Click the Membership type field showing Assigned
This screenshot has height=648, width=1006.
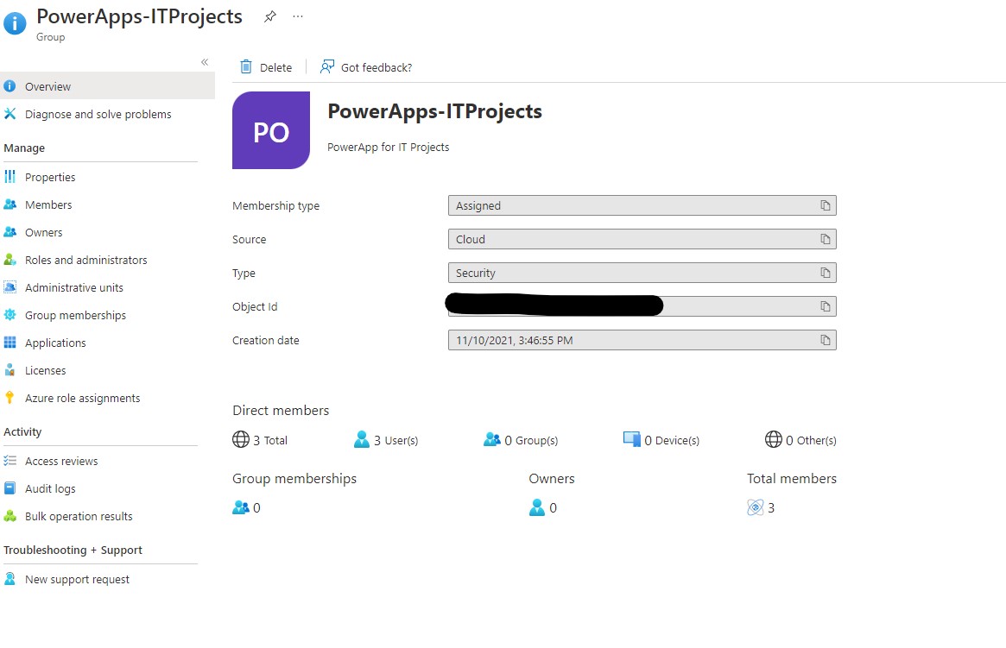(642, 205)
